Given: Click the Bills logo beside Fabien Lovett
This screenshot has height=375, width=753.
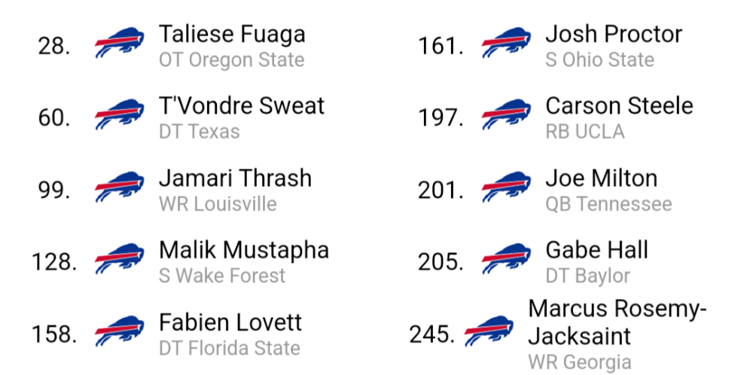Looking at the screenshot, I should [x=120, y=331].
